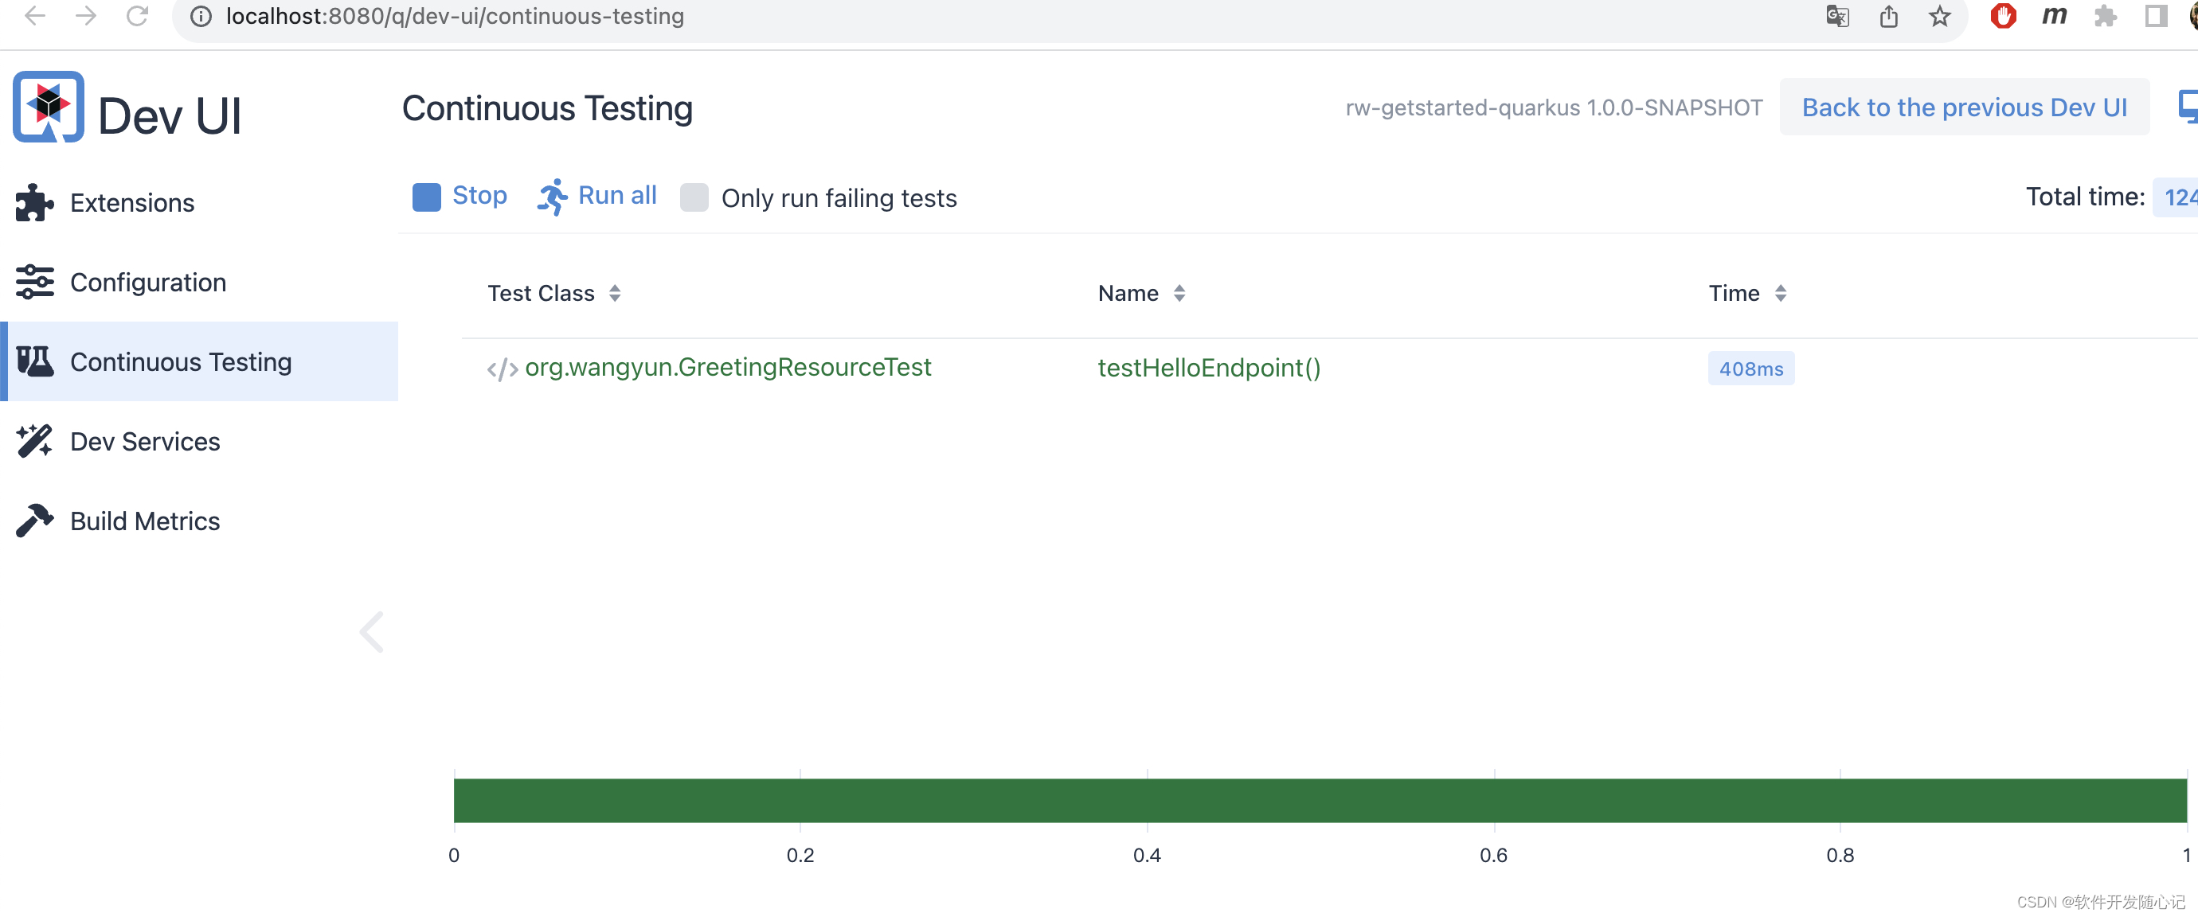
Task: Click the Dev Services icon in sidebar
Action: tap(35, 440)
